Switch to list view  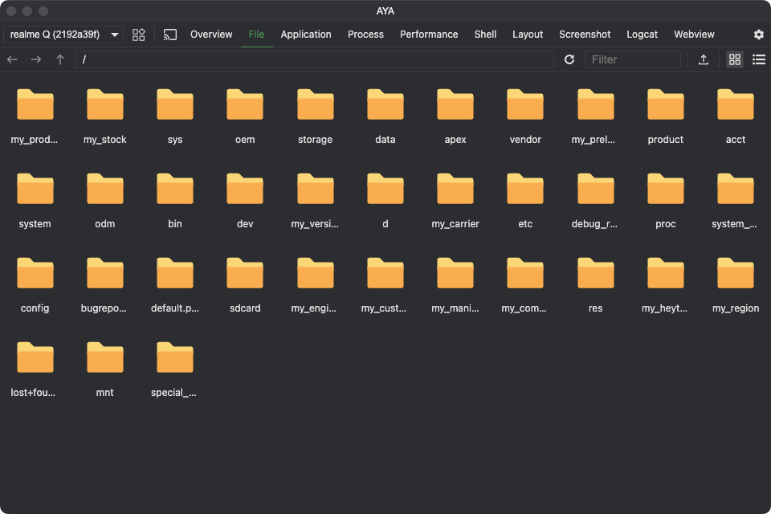pyautogui.click(x=759, y=59)
